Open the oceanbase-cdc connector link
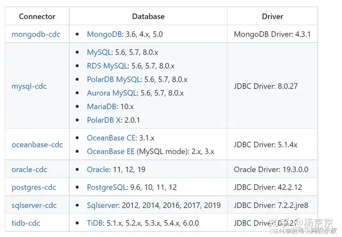The height and width of the screenshot is (237, 342). [x=37, y=145]
